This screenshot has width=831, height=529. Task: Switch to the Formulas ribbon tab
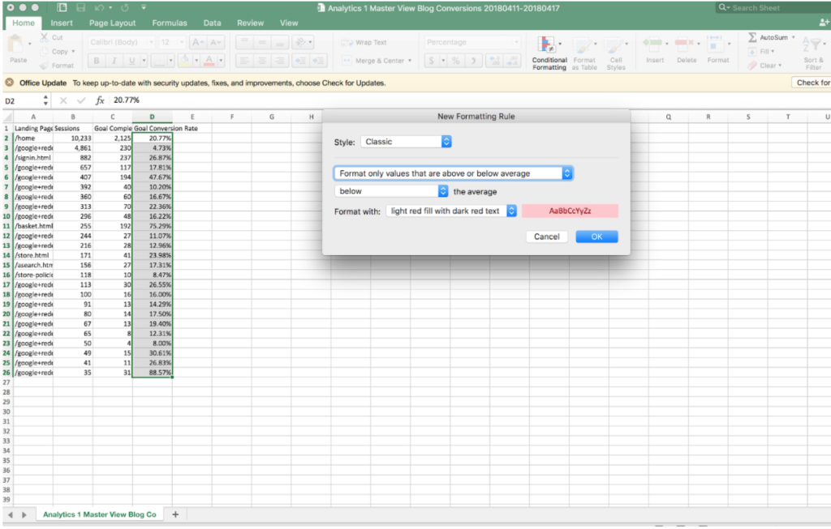tap(169, 23)
